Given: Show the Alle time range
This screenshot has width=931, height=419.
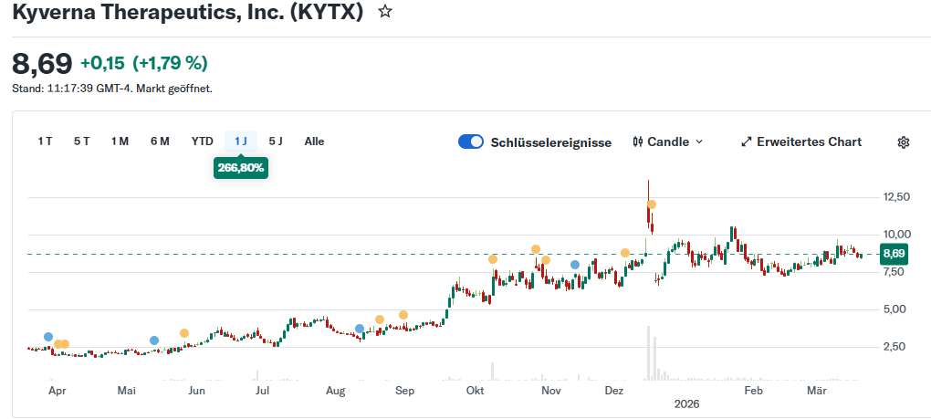Looking at the screenshot, I should 314,141.
